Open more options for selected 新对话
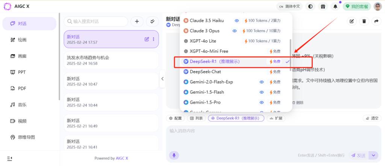This screenshot has width=385, height=166. [x=154, y=39]
